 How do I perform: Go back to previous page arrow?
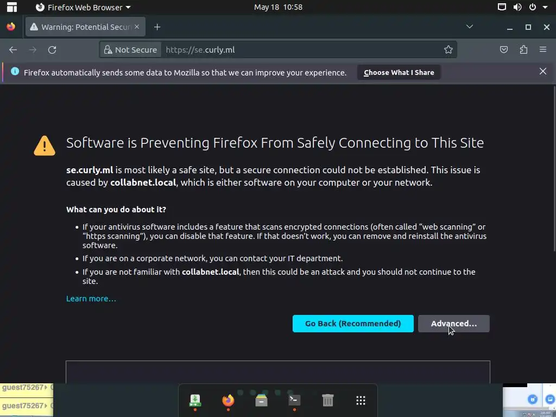click(13, 50)
